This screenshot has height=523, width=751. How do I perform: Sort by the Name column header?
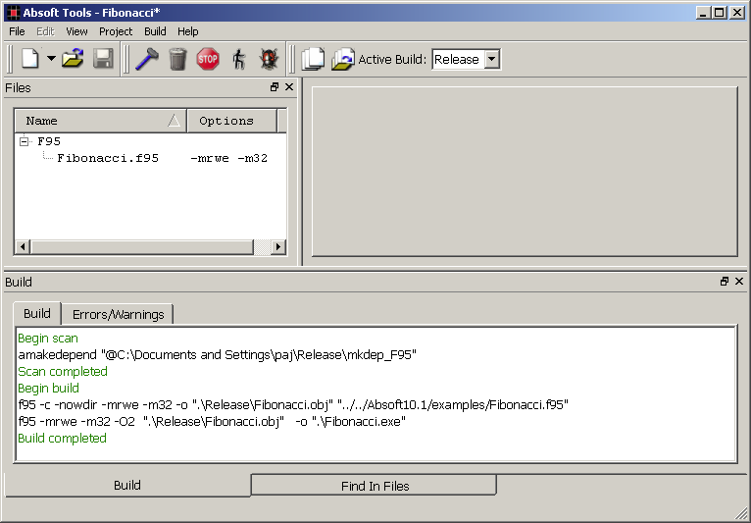(100, 121)
